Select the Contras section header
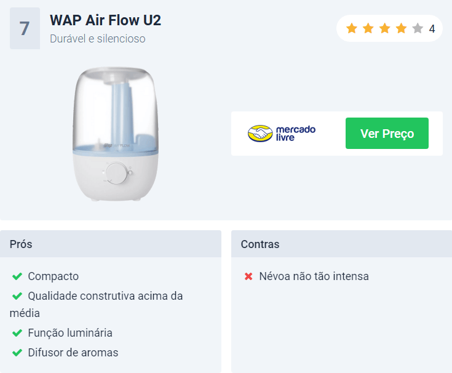The width and height of the screenshot is (452, 373). coord(341,244)
